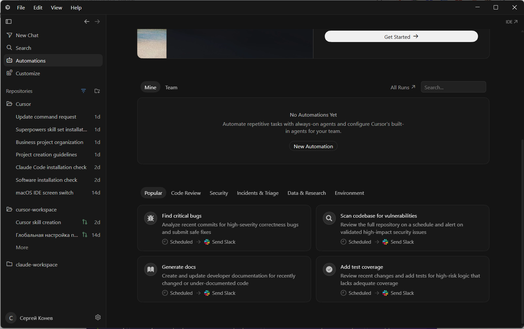This screenshot has height=329, width=524.
Task: Open macOS IDE screen switch chat
Action: (53, 193)
